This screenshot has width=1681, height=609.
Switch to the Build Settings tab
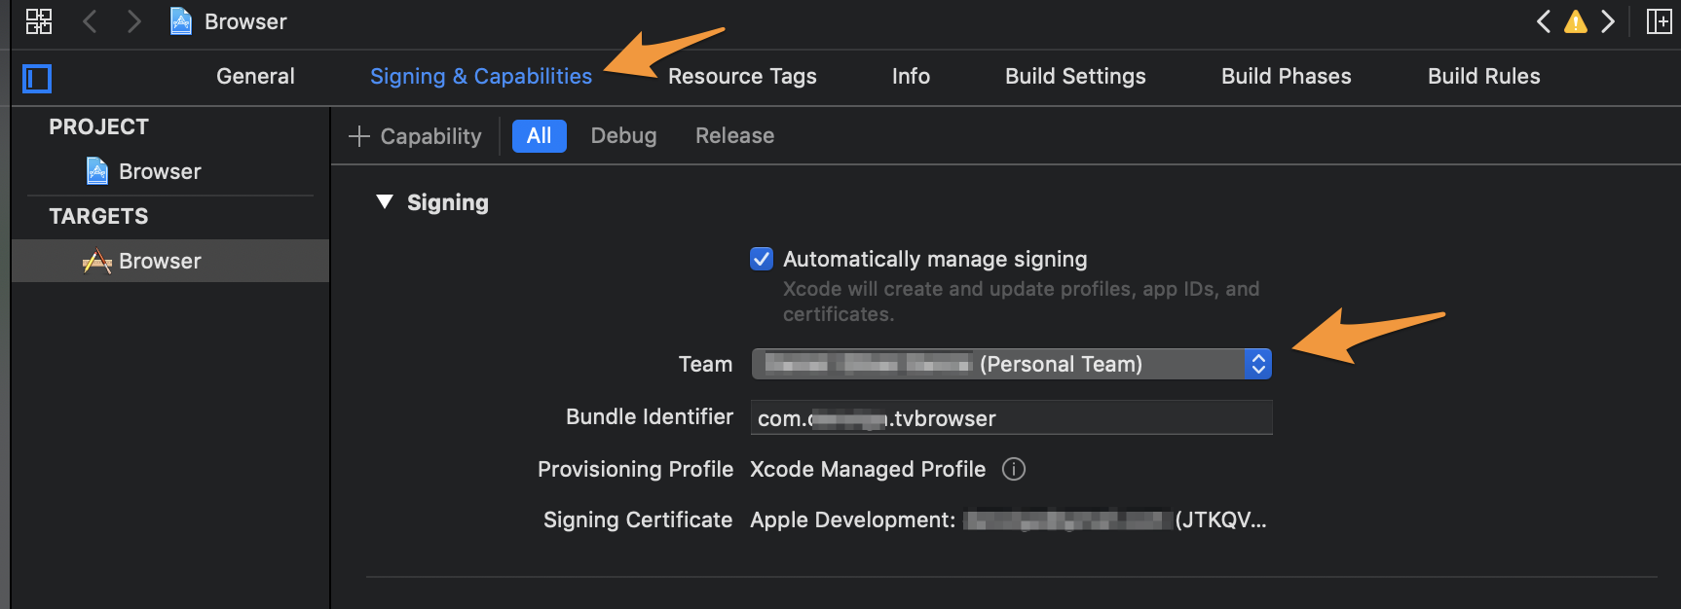point(1075,76)
